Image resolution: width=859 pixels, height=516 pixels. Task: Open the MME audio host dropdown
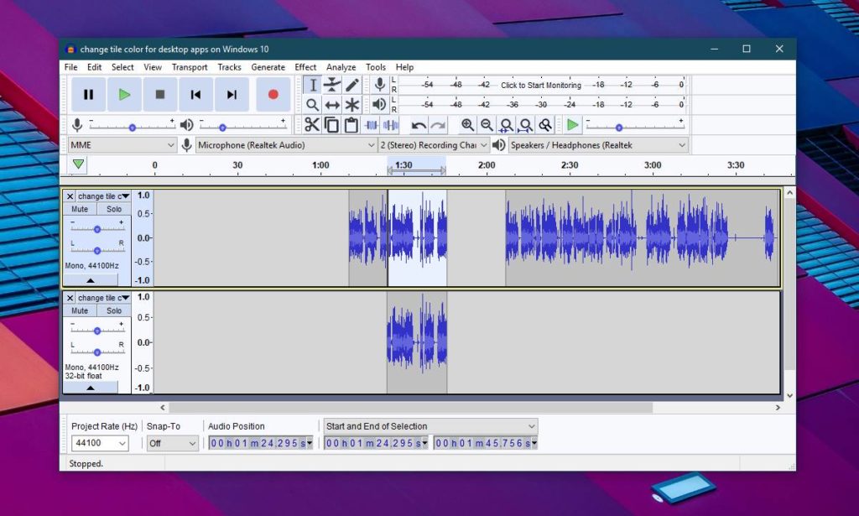122,144
